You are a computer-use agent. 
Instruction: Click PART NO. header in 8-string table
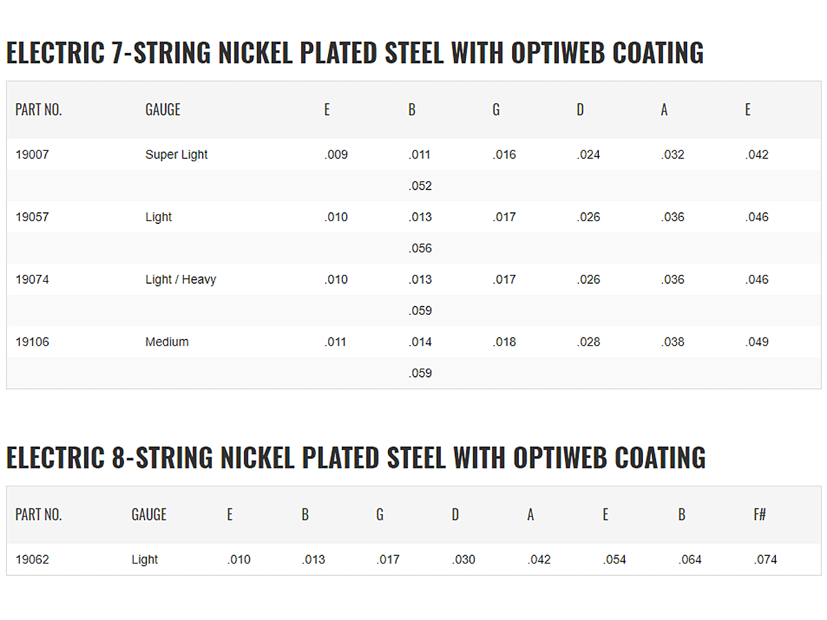coord(39,515)
